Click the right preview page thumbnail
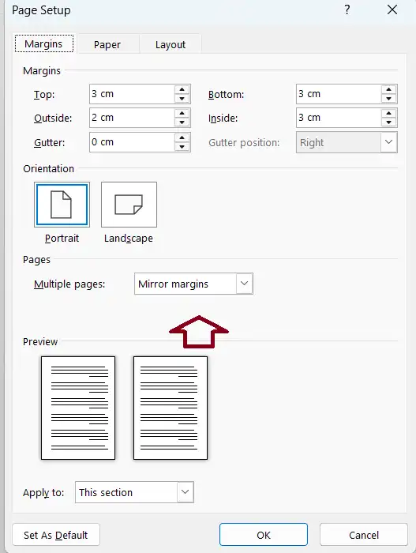 pyautogui.click(x=171, y=408)
